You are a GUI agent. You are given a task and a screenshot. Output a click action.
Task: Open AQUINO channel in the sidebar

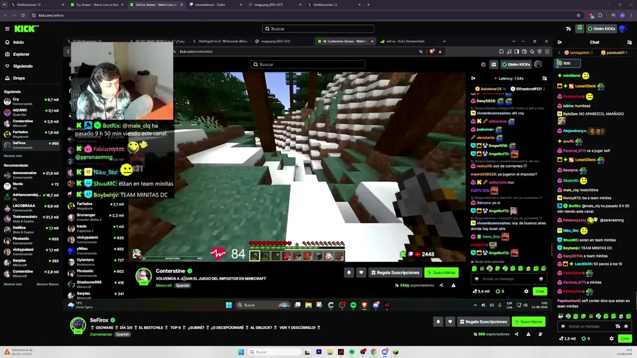point(32,112)
